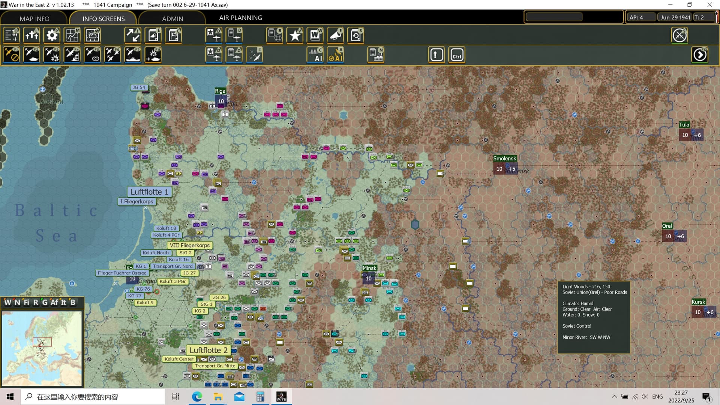This screenshot has height=405, width=720.
Task: Open the Battle sites globe list icon
Action: pos(274,35)
